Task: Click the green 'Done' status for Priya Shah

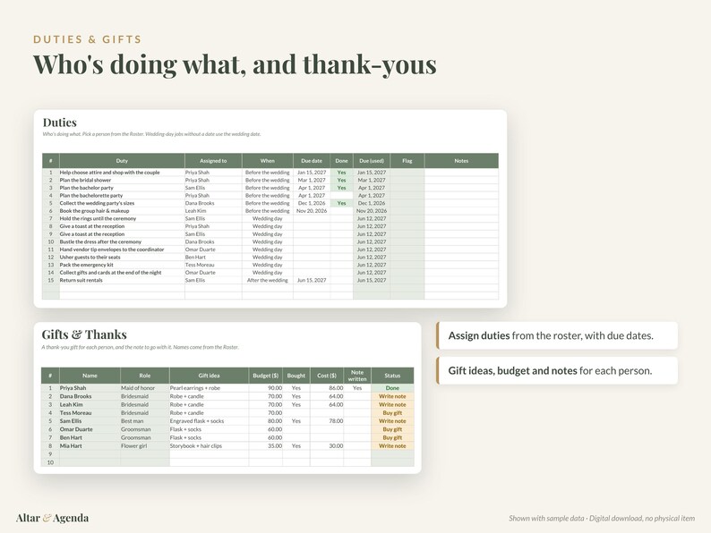Action: [x=392, y=388]
